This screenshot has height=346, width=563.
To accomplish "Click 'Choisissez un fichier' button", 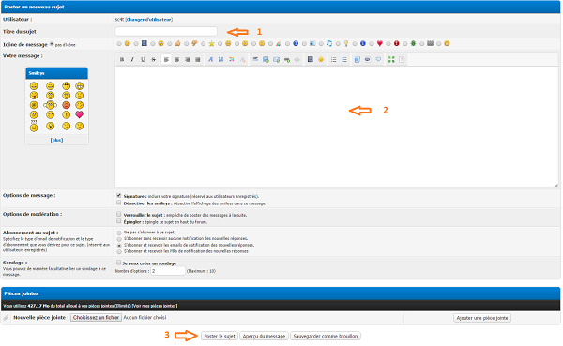I will point(96,318).
